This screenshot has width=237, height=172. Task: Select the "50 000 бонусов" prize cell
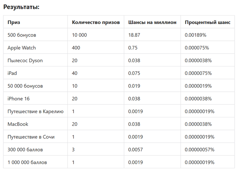[25, 86]
